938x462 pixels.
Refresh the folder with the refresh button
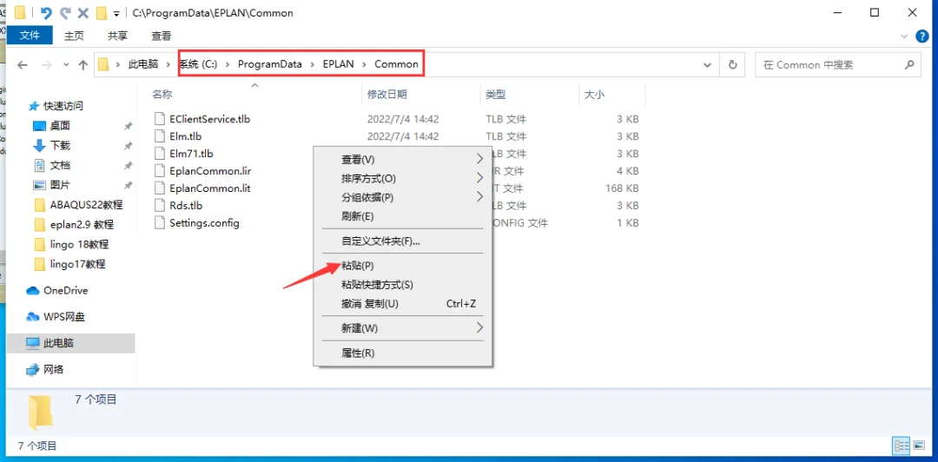coord(733,64)
